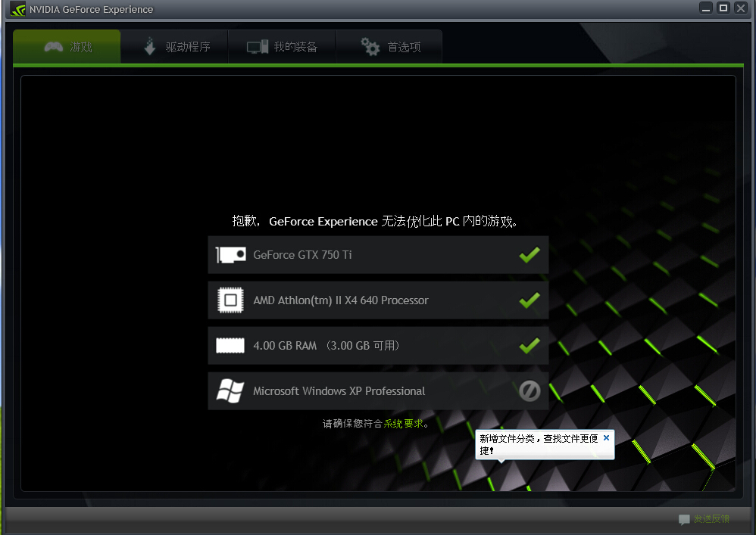Open the 系统要求 system requirements link
The width and height of the screenshot is (756, 535).
click(x=404, y=423)
